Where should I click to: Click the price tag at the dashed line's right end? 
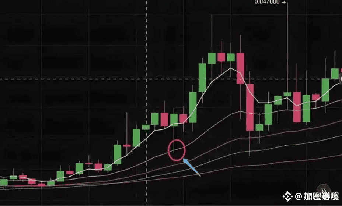coord(341,79)
